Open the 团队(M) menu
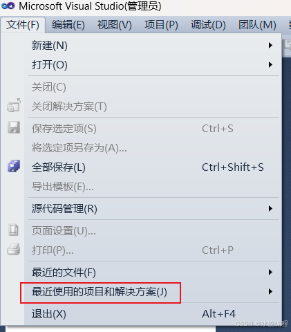291x332 pixels. pyautogui.click(x=257, y=25)
